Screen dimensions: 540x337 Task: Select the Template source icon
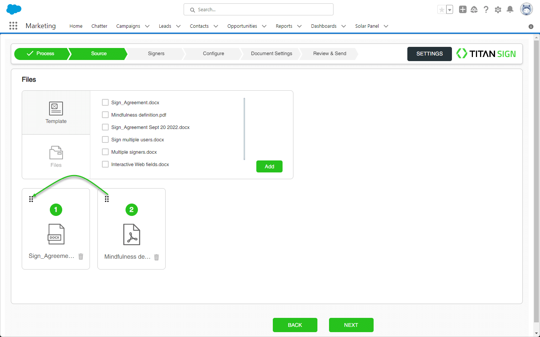pyautogui.click(x=56, y=108)
